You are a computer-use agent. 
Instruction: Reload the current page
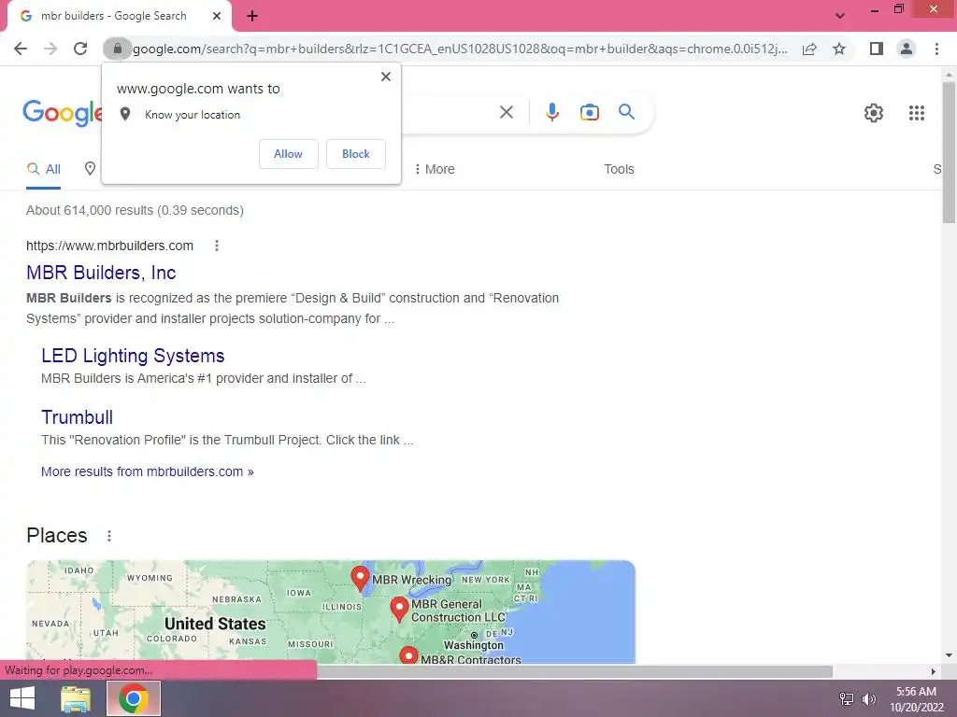[x=80, y=49]
